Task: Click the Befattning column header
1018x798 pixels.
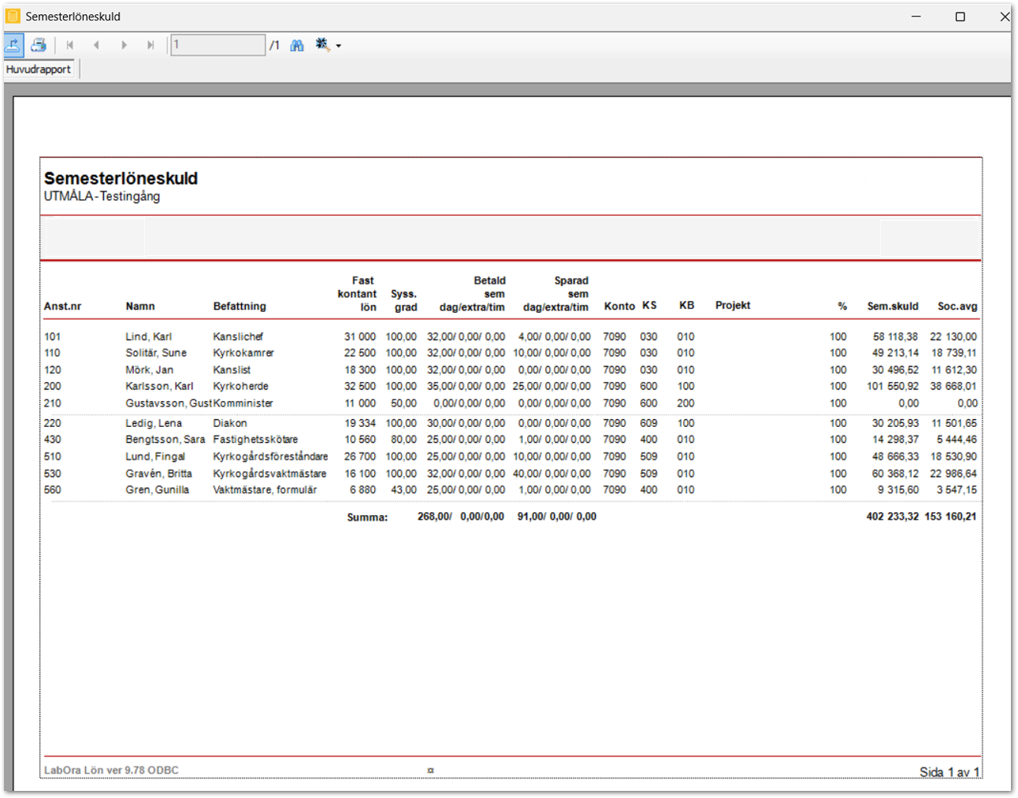Action: (240, 306)
